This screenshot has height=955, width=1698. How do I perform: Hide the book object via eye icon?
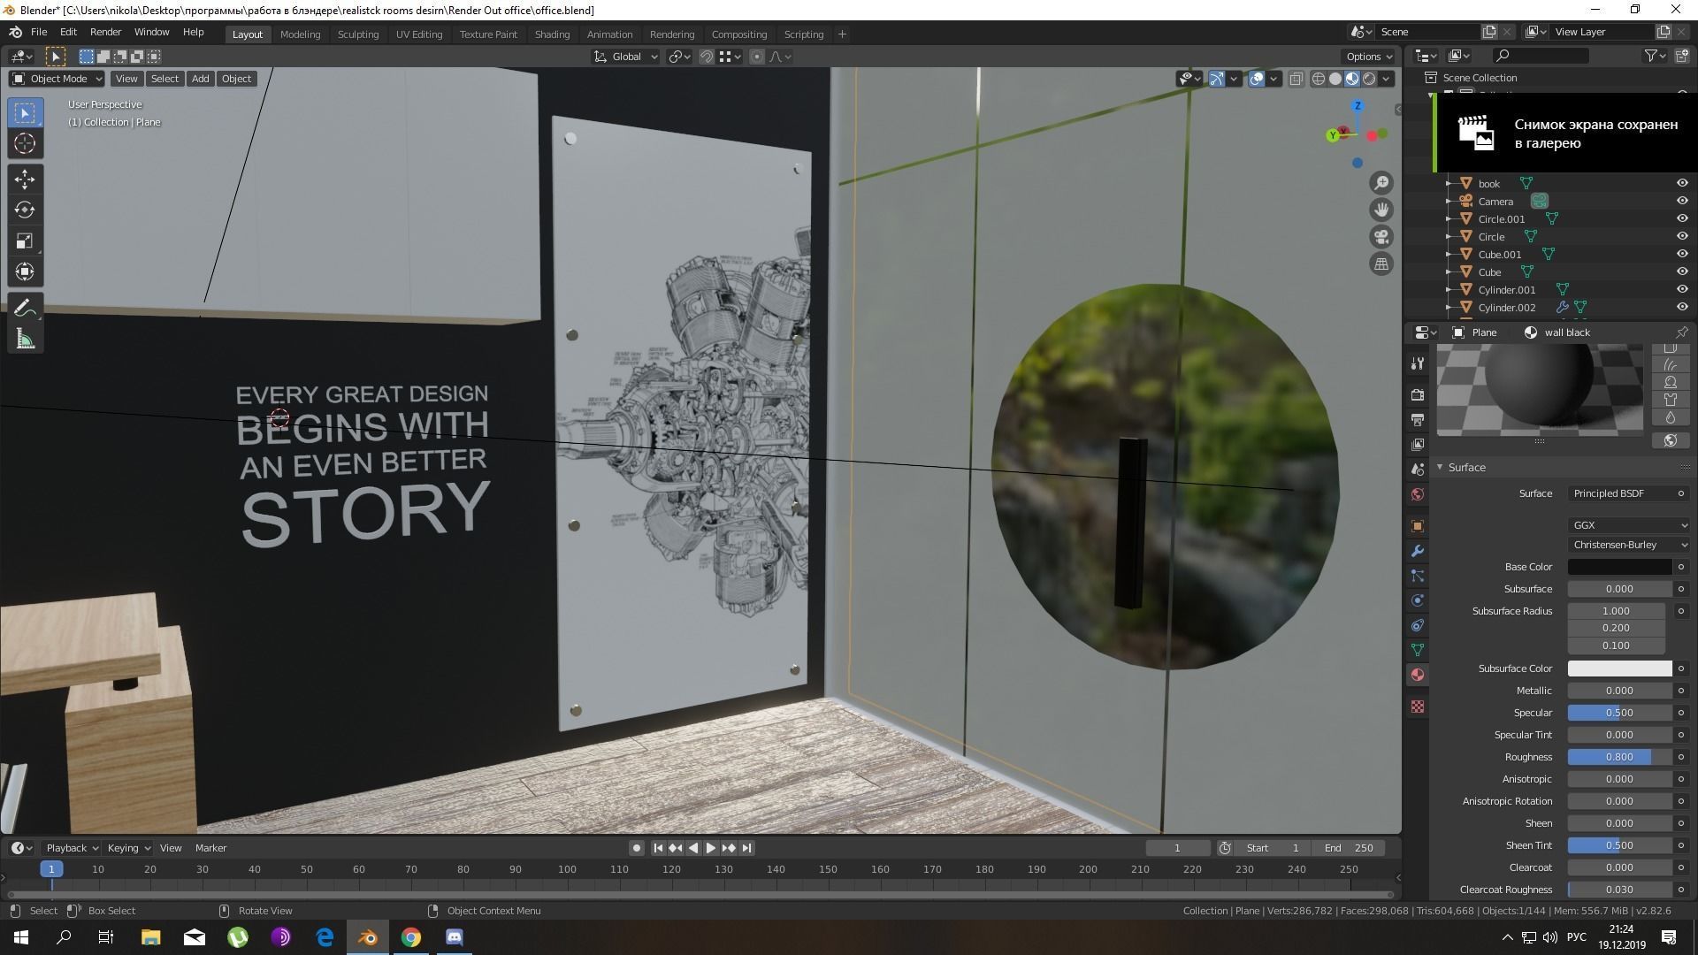point(1682,184)
